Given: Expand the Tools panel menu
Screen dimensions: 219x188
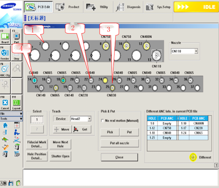Looking at the screenshot, I should click(x=11, y=119).
